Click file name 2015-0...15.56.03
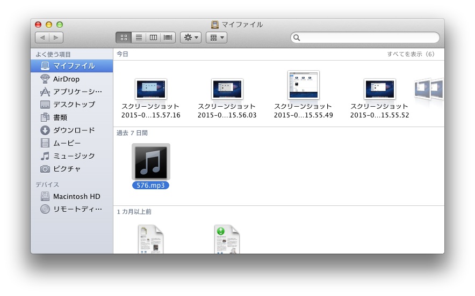This screenshot has width=475, height=296. [x=227, y=115]
